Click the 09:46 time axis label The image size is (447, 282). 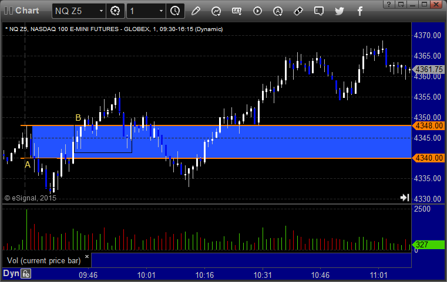point(88,275)
